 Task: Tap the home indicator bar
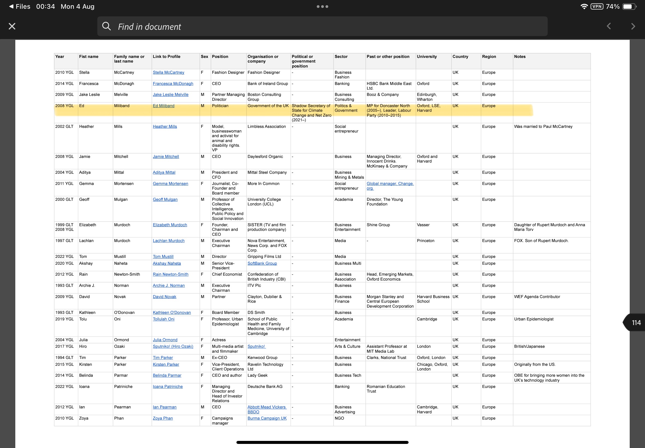(322, 442)
